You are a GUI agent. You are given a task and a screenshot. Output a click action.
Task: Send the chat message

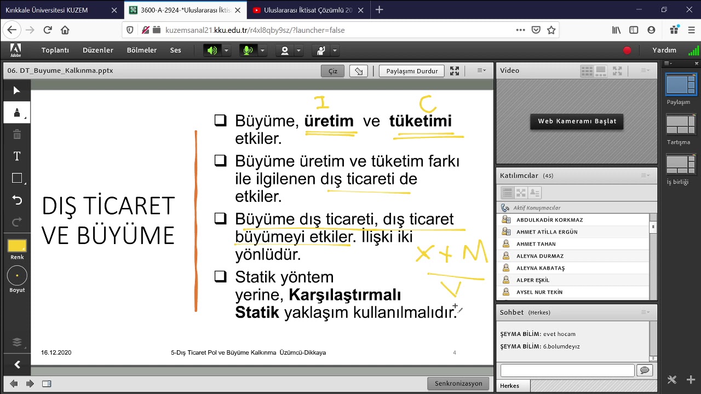[645, 371]
